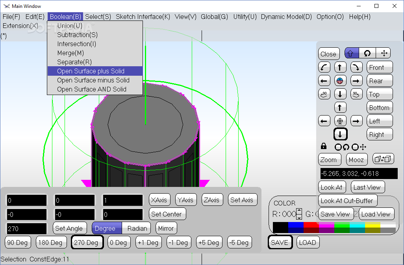The image size is (404, 265).
Task: Click the crosshair target center icon
Action: point(340,121)
